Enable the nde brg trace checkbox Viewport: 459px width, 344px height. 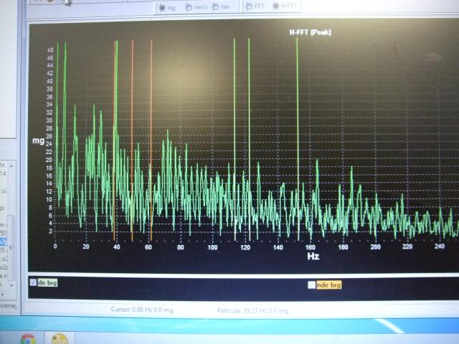point(311,285)
